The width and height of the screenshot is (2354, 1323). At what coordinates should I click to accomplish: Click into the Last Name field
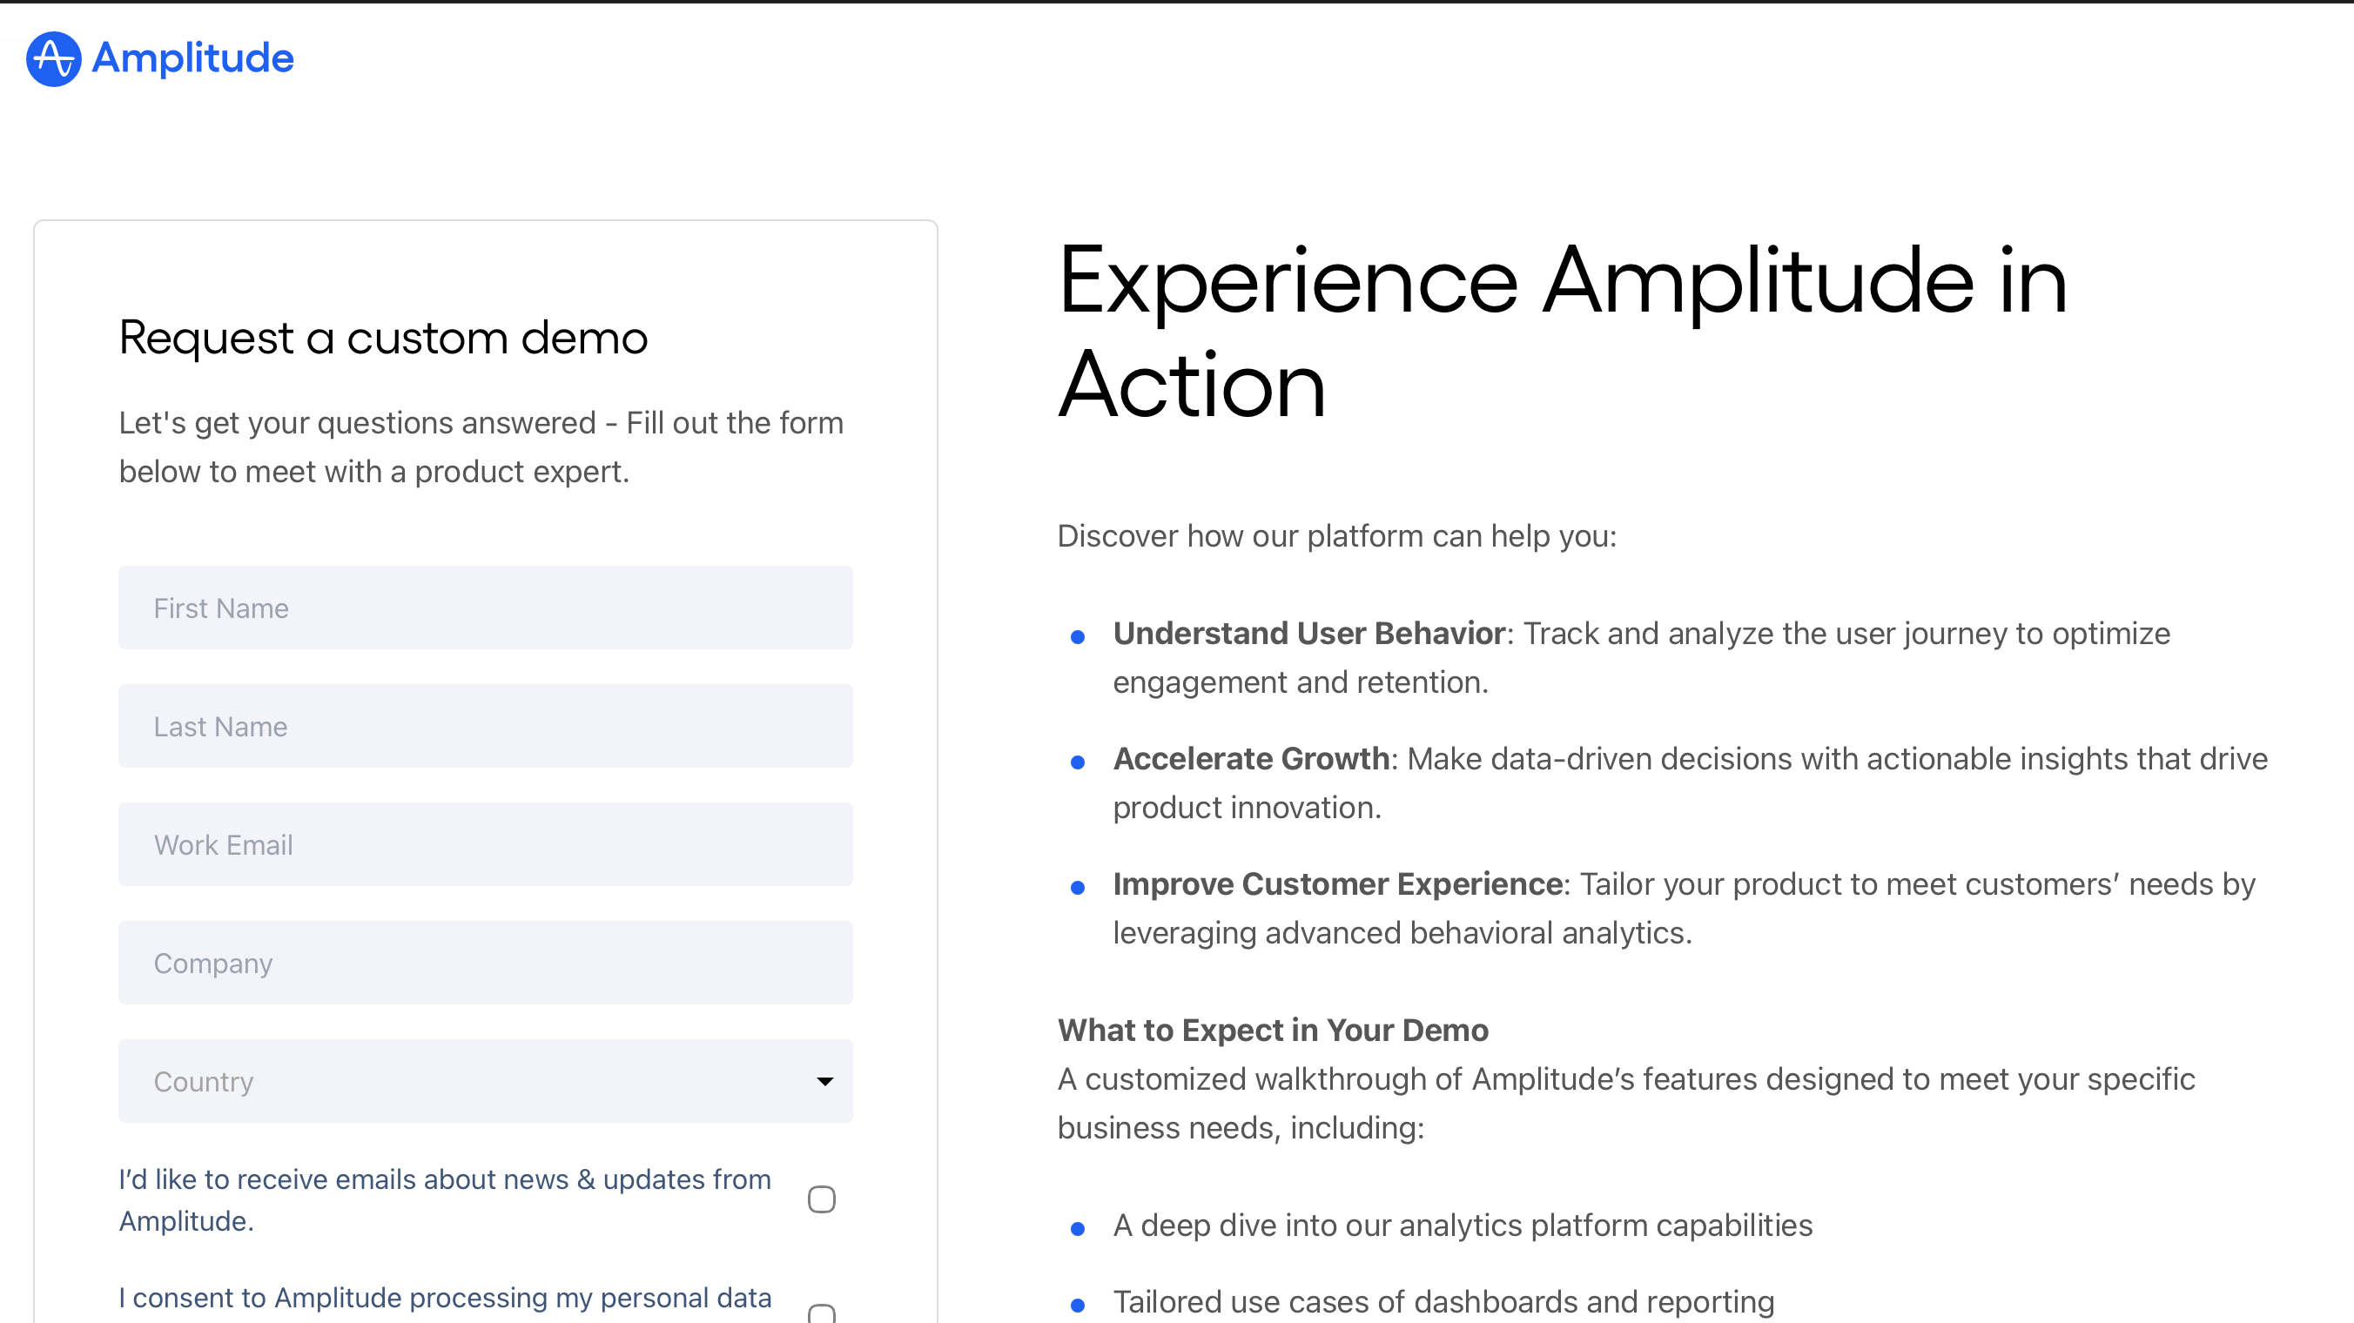[x=485, y=727]
